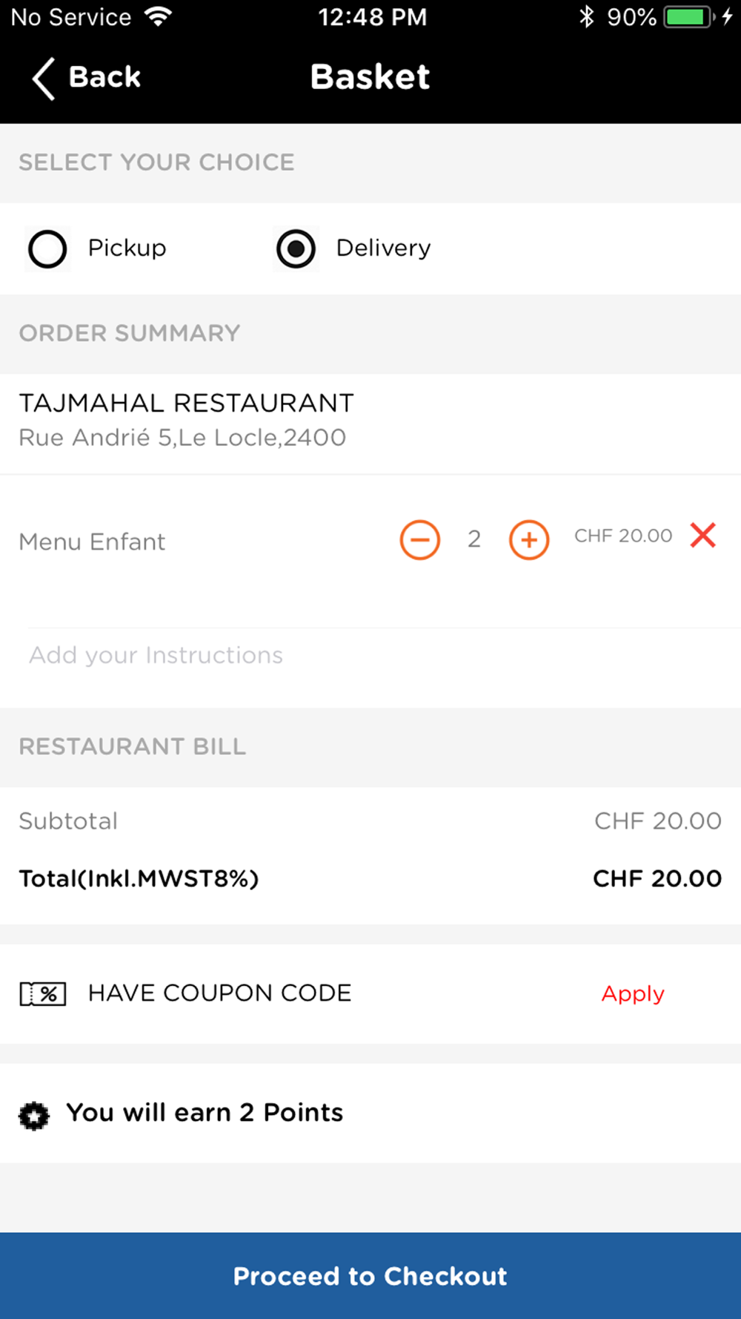This screenshot has width=741, height=1319.
Task: Select the Pickup radio button
Action: (47, 249)
